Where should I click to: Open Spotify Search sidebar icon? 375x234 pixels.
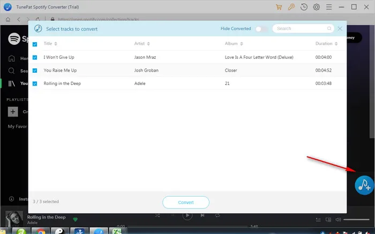tap(11, 71)
